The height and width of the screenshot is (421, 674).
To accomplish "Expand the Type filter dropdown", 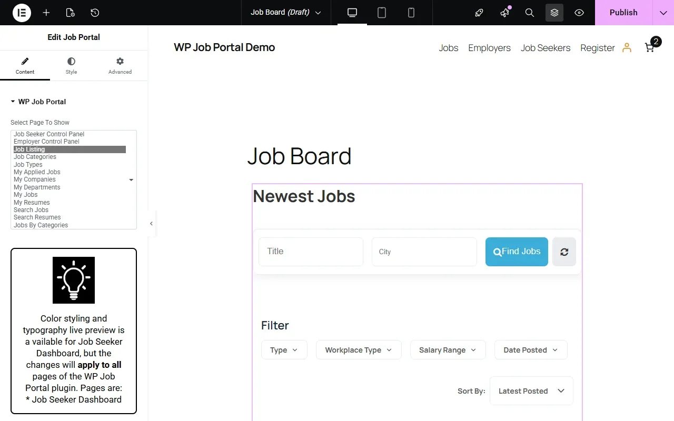I will pyautogui.click(x=284, y=350).
